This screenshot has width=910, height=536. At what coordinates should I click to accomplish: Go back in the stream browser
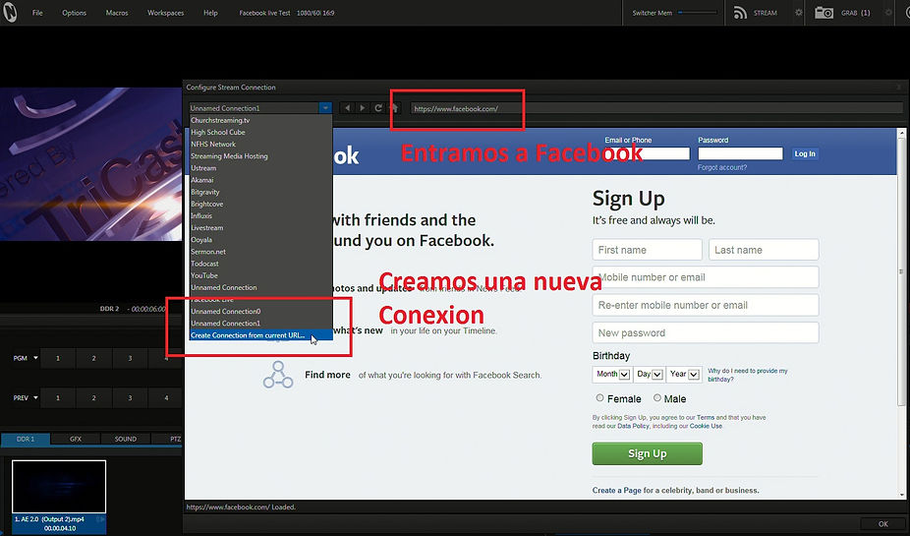pyautogui.click(x=347, y=108)
